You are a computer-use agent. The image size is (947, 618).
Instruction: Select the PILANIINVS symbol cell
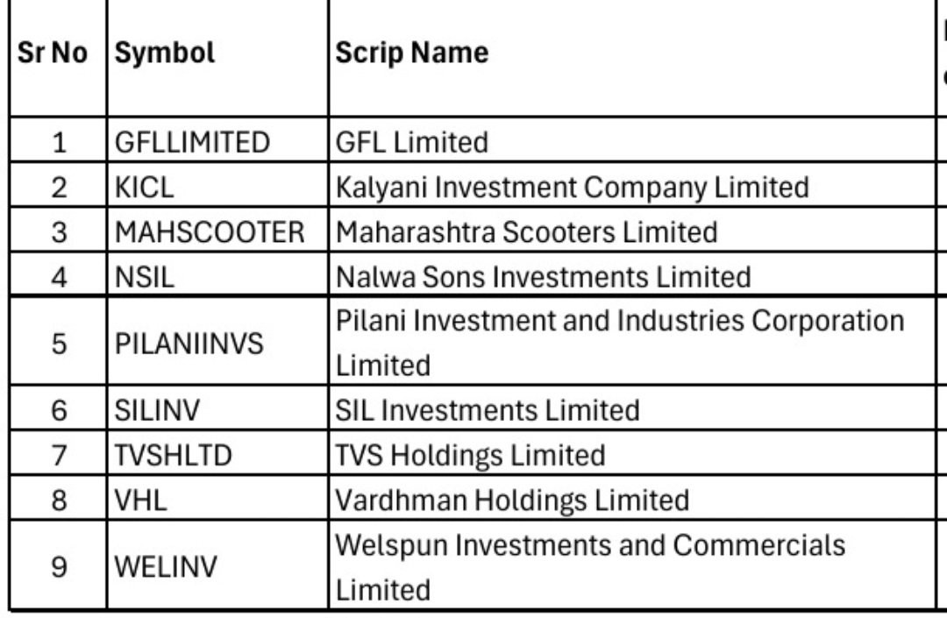tap(217, 341)
